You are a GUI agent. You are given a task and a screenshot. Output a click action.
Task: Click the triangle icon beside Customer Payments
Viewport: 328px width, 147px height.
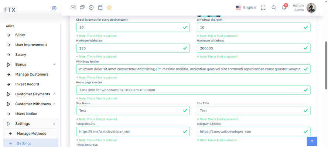pyautogui.click(x=8, y=94)
